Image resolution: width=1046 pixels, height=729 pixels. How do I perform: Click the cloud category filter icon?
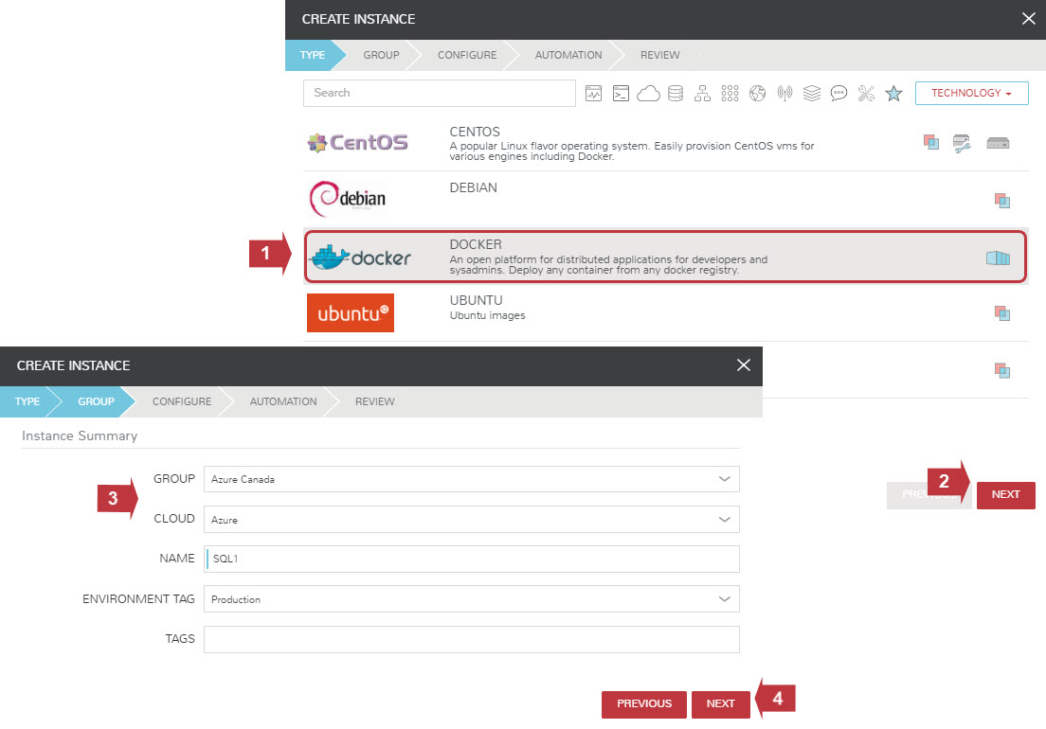point(648,93)
